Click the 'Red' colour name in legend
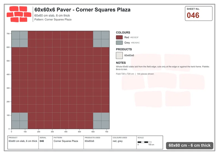 click(127, 37)
